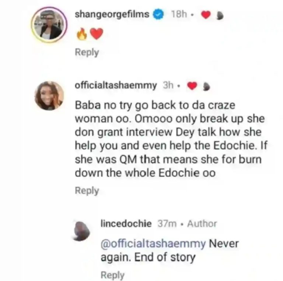Viewport: 283px width, 281px height.
Task: Click the tiny avatar after shangeorgefilms' heart icon
Action: (218, 15)
